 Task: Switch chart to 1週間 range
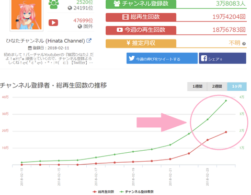point(197,87)
